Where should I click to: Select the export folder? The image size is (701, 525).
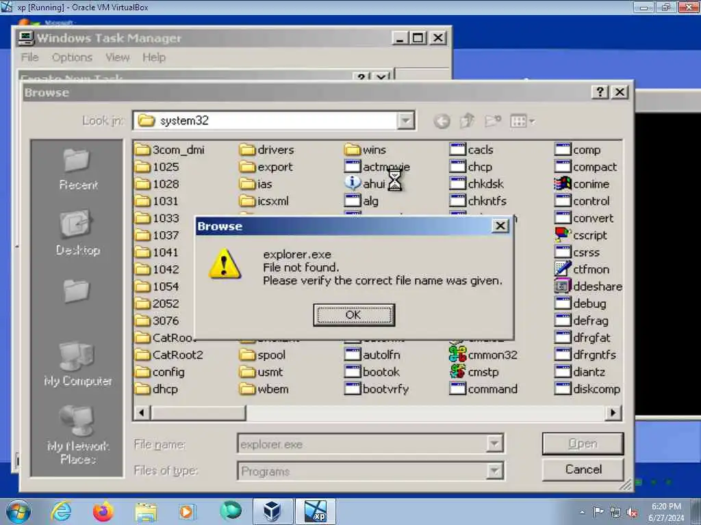coord(266,167)
